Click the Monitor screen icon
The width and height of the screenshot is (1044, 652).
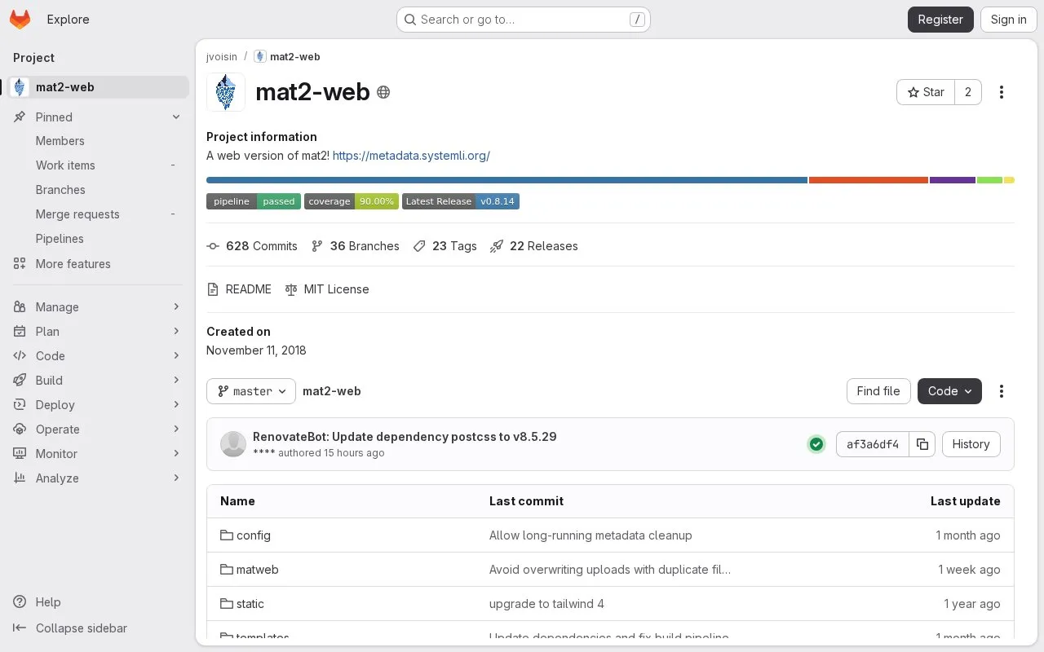[20, 454]
